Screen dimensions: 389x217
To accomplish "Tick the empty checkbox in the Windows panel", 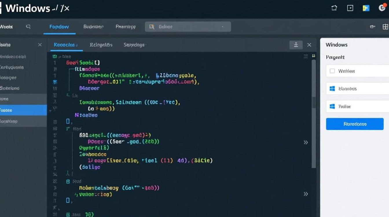I will point(332,71).
